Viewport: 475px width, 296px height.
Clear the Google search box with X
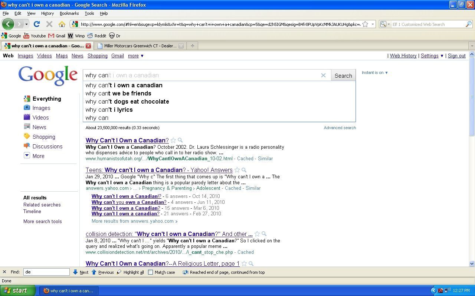pyautogui.click(x=323, y=75)
